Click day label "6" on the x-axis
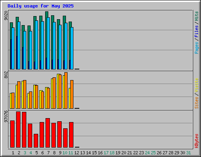The image size is (201, 157). point(42,153)
